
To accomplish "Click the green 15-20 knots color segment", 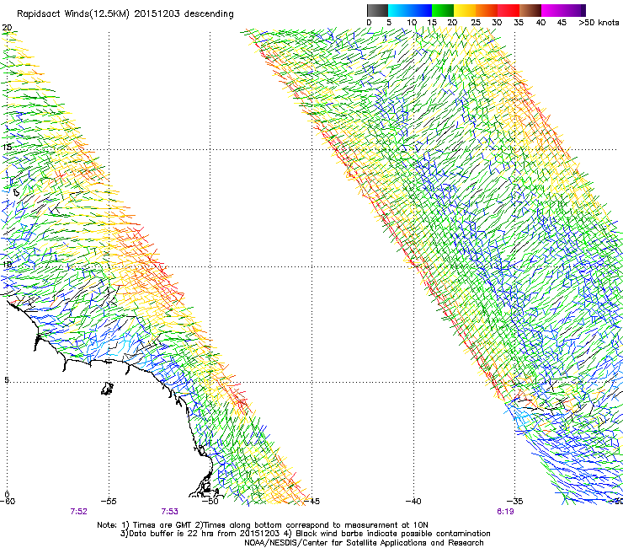I will point(443,10).
